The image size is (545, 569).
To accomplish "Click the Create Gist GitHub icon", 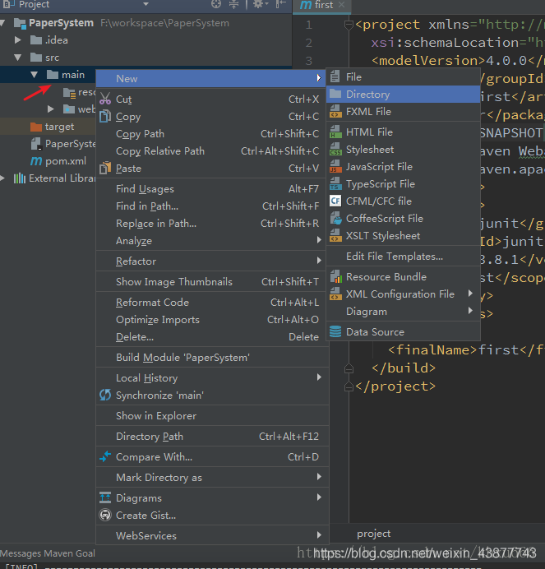I will coord(105,516).
